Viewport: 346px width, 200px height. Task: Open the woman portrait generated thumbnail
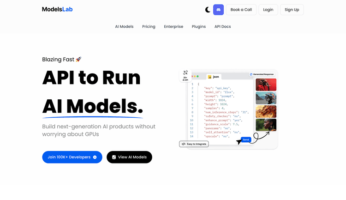[x=266, y=125]
